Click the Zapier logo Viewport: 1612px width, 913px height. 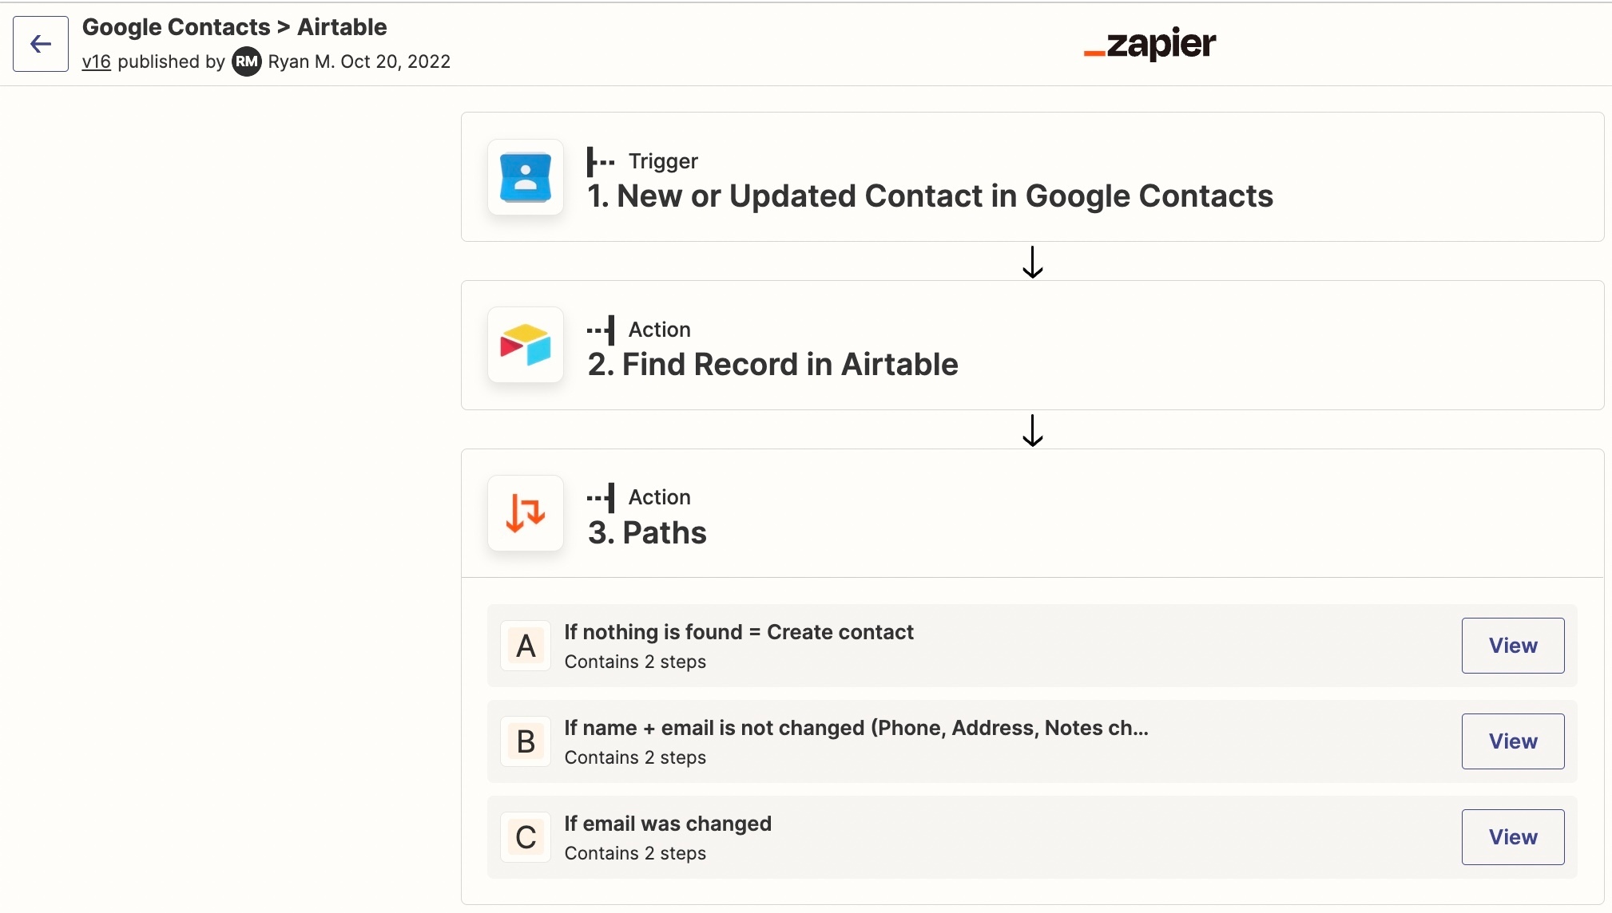(x=1149, y=43)
